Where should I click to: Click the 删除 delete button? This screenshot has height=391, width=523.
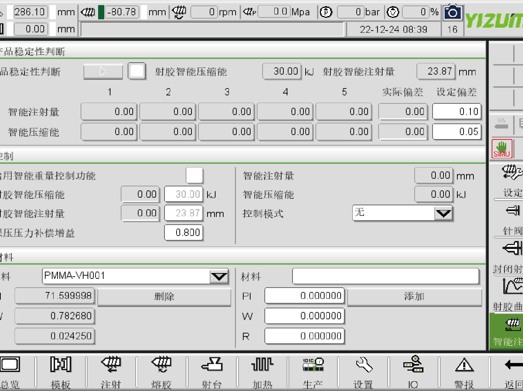pos(164,296)
